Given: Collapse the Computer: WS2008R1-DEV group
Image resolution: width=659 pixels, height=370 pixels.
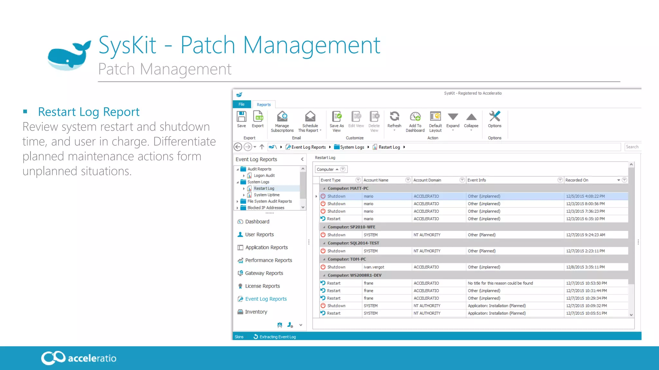Looking at the screenshot, I should (324, 275).
